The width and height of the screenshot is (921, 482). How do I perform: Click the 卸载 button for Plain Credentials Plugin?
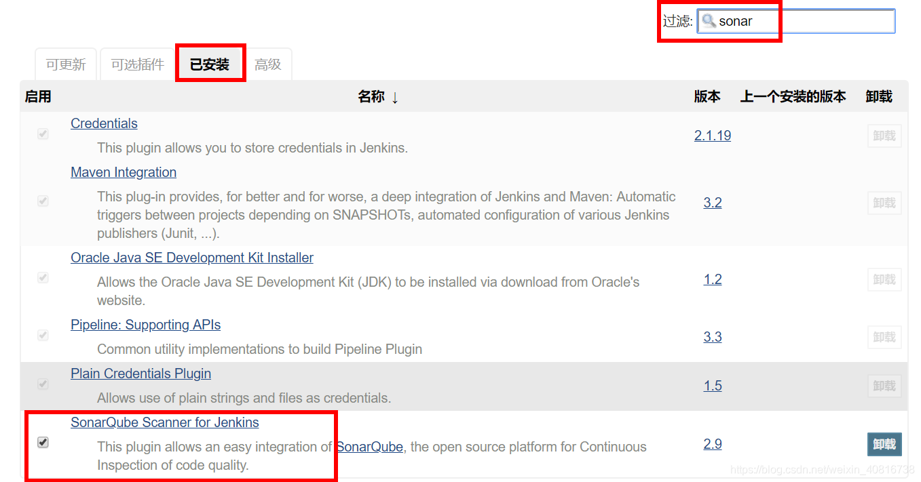(x=884, y=386)
